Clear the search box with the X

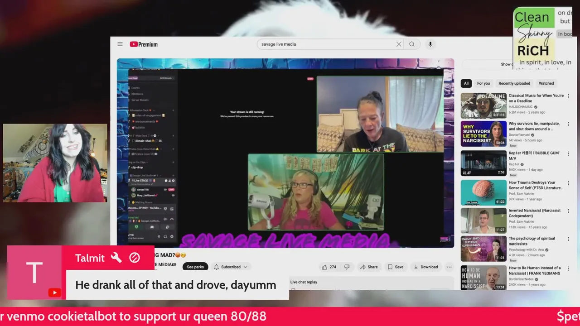399,44
